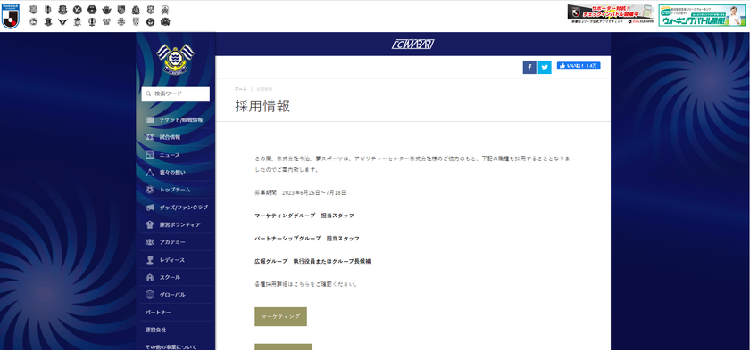
Task: Share the page on Twitter
Action: (x=545, y=67)
